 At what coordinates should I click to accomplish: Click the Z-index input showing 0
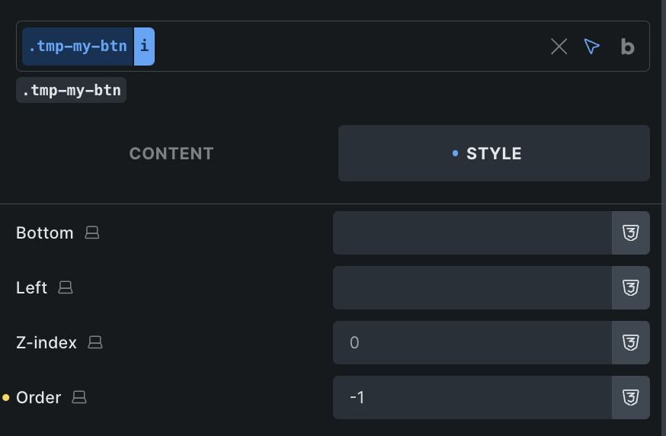(472, 342)
